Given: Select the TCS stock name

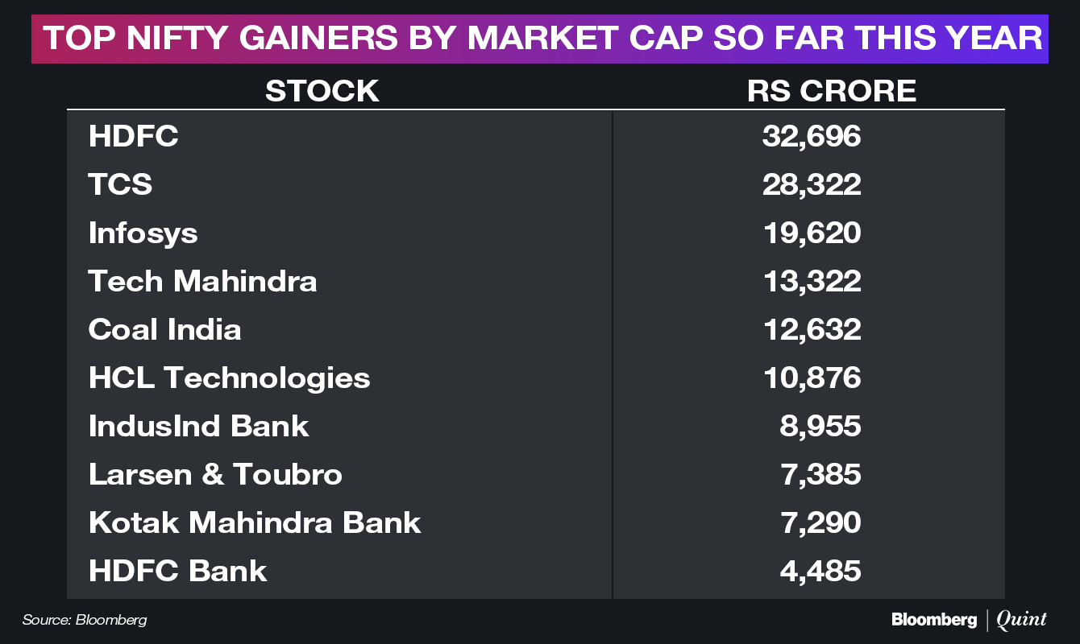Looking at the screenshot, I should click(x=121, y=184).
